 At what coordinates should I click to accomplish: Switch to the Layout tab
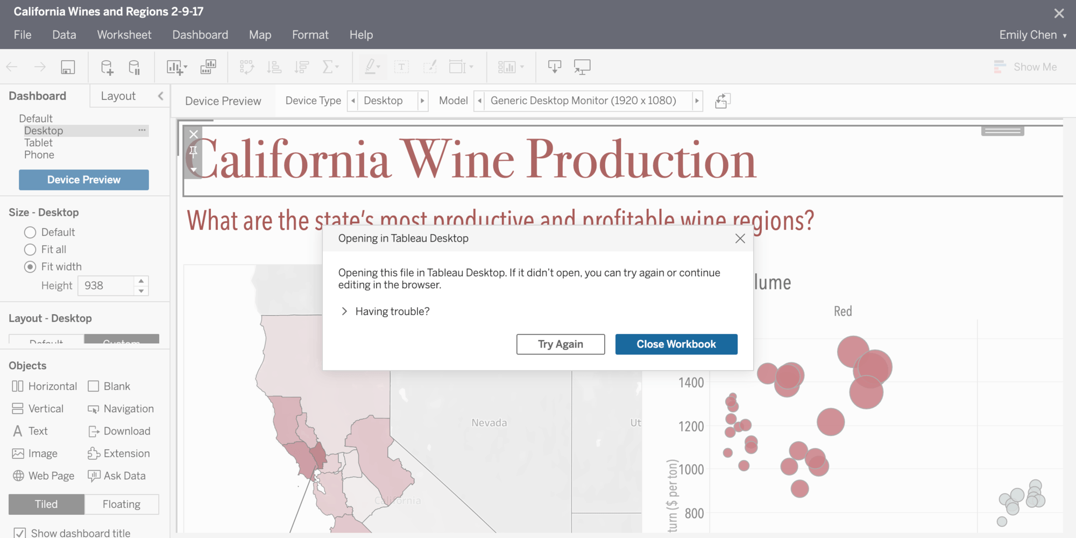click(118, 96)
